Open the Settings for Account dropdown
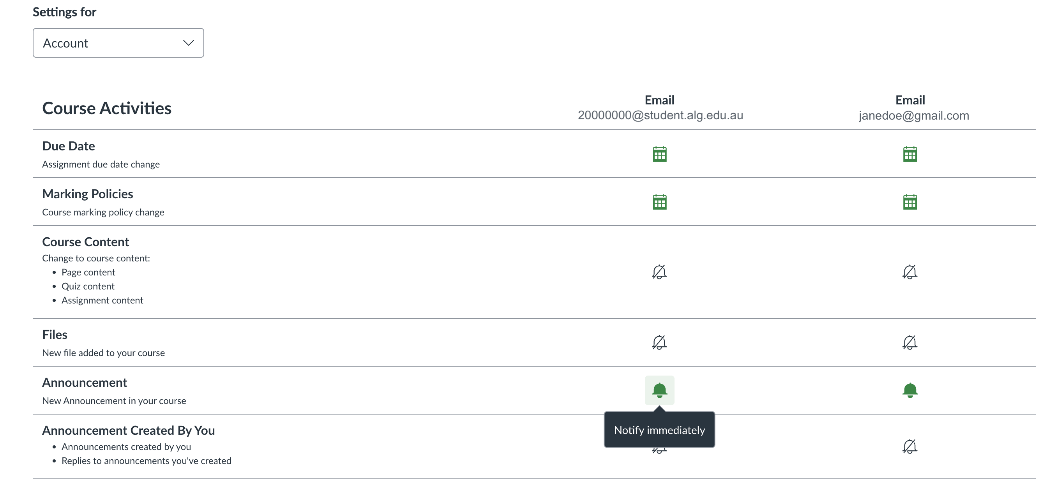This screenshot has height=487, width=1049. (118, 43)
